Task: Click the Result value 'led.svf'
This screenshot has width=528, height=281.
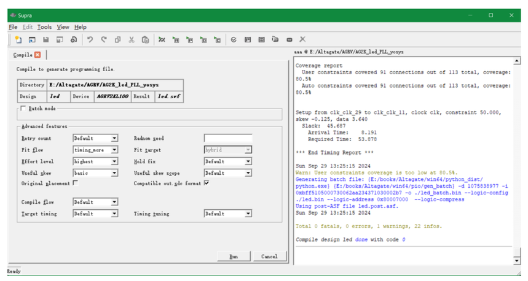Action: coord(169,96)
